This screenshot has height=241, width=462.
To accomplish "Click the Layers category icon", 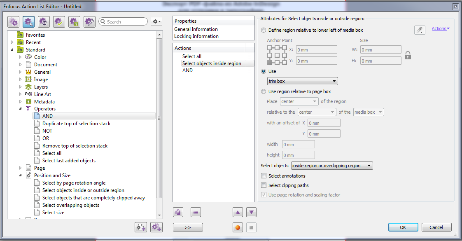I will tap(28, 87).
